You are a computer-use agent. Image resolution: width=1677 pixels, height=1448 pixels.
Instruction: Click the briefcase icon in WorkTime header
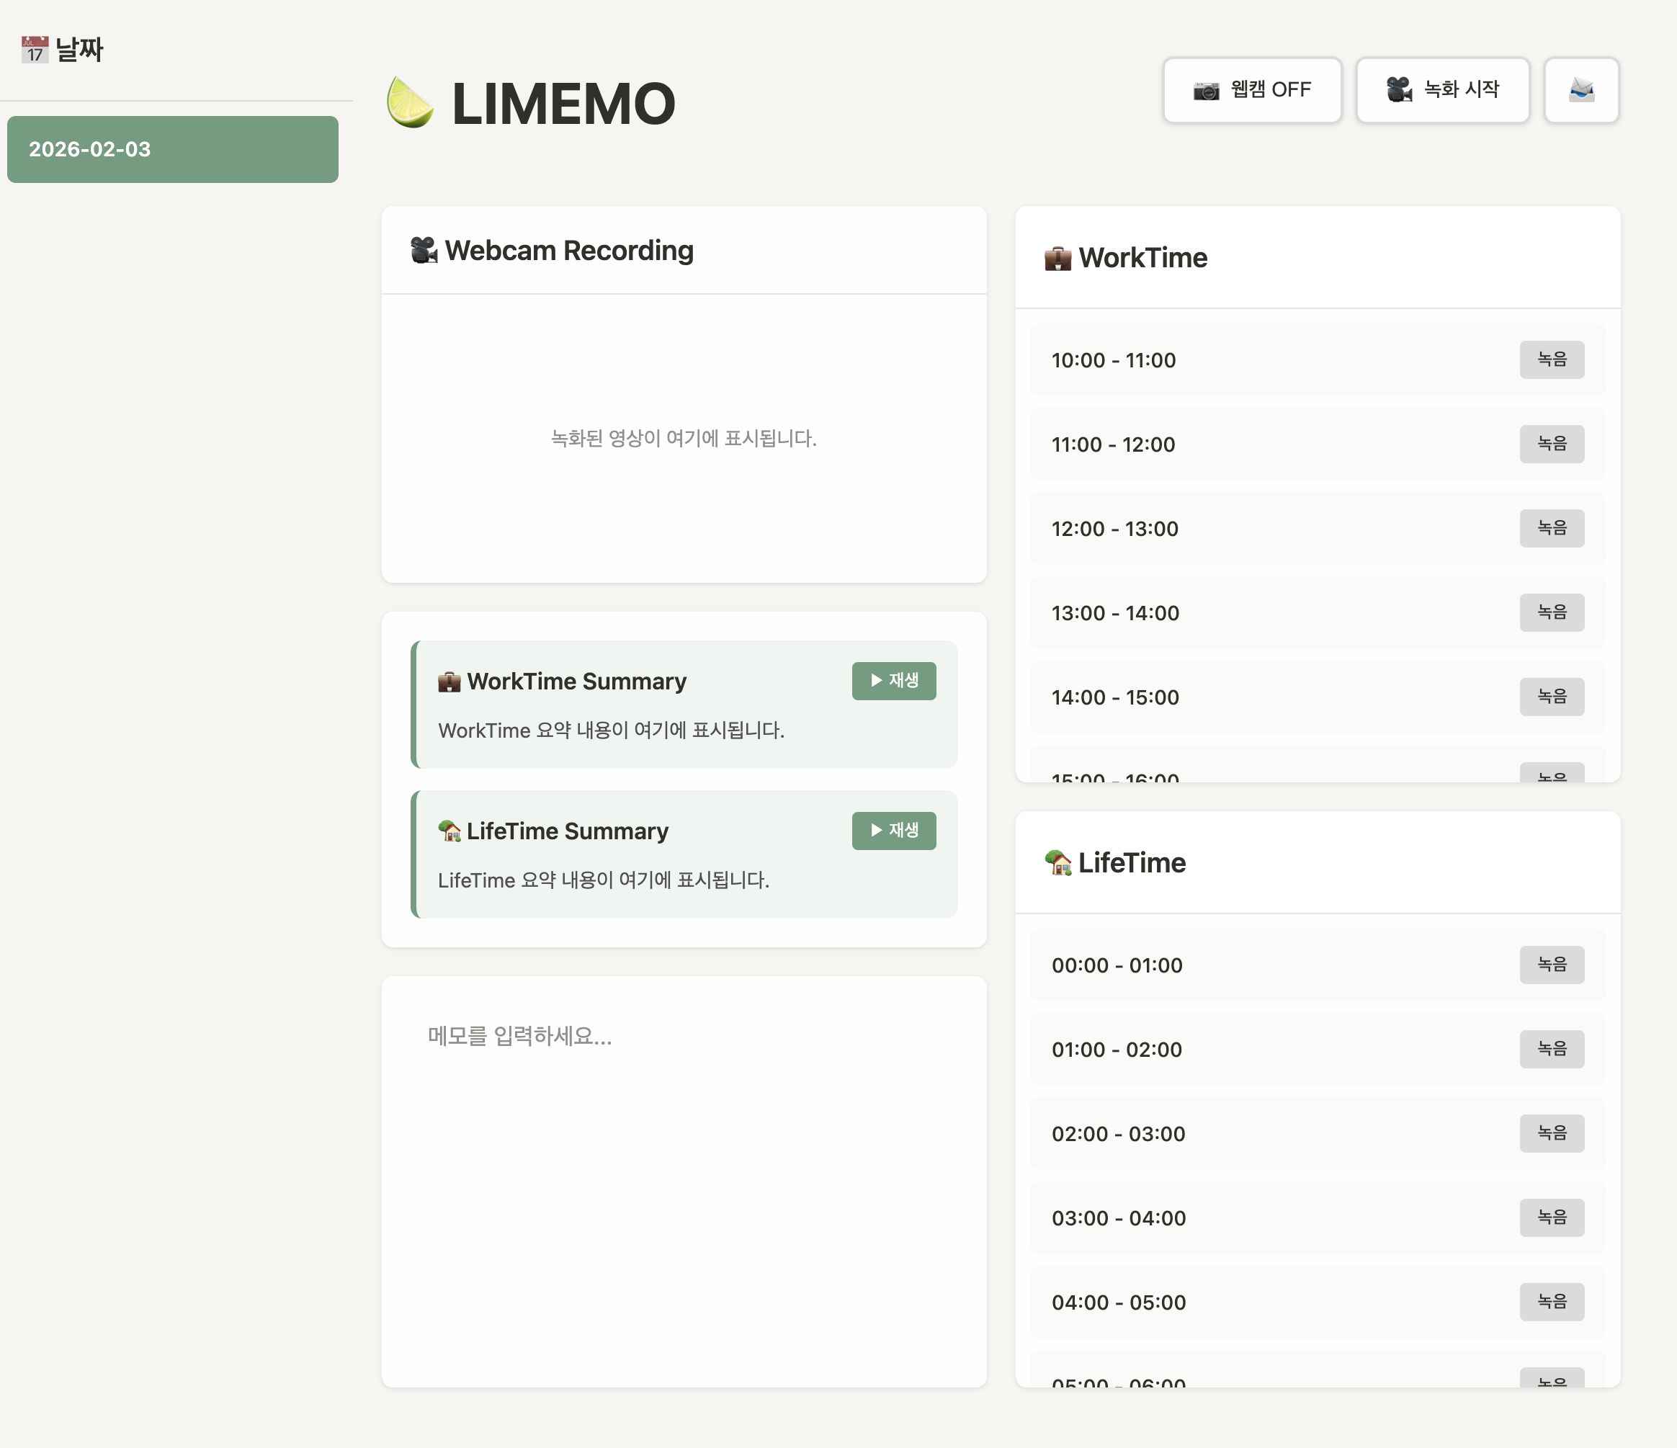pyautogui.click(x=1057, y=258)
